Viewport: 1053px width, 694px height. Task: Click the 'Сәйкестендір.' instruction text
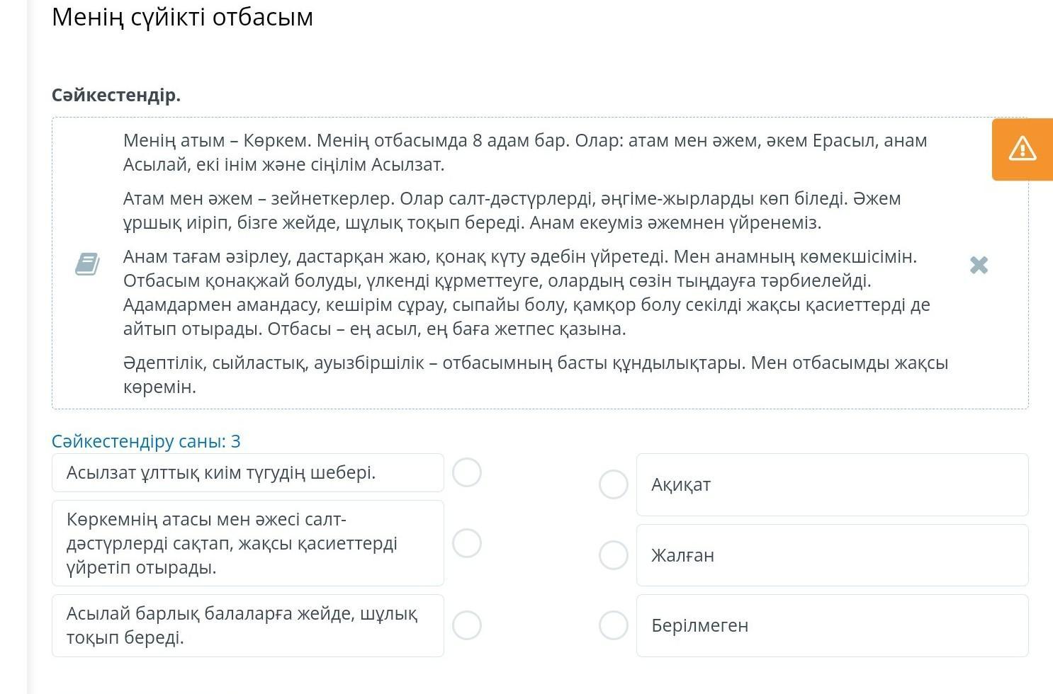coord(116,95)
